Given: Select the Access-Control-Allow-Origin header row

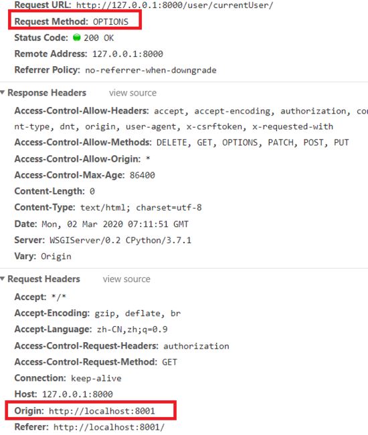Looking at the screenshot, I should tap(82, 158).
